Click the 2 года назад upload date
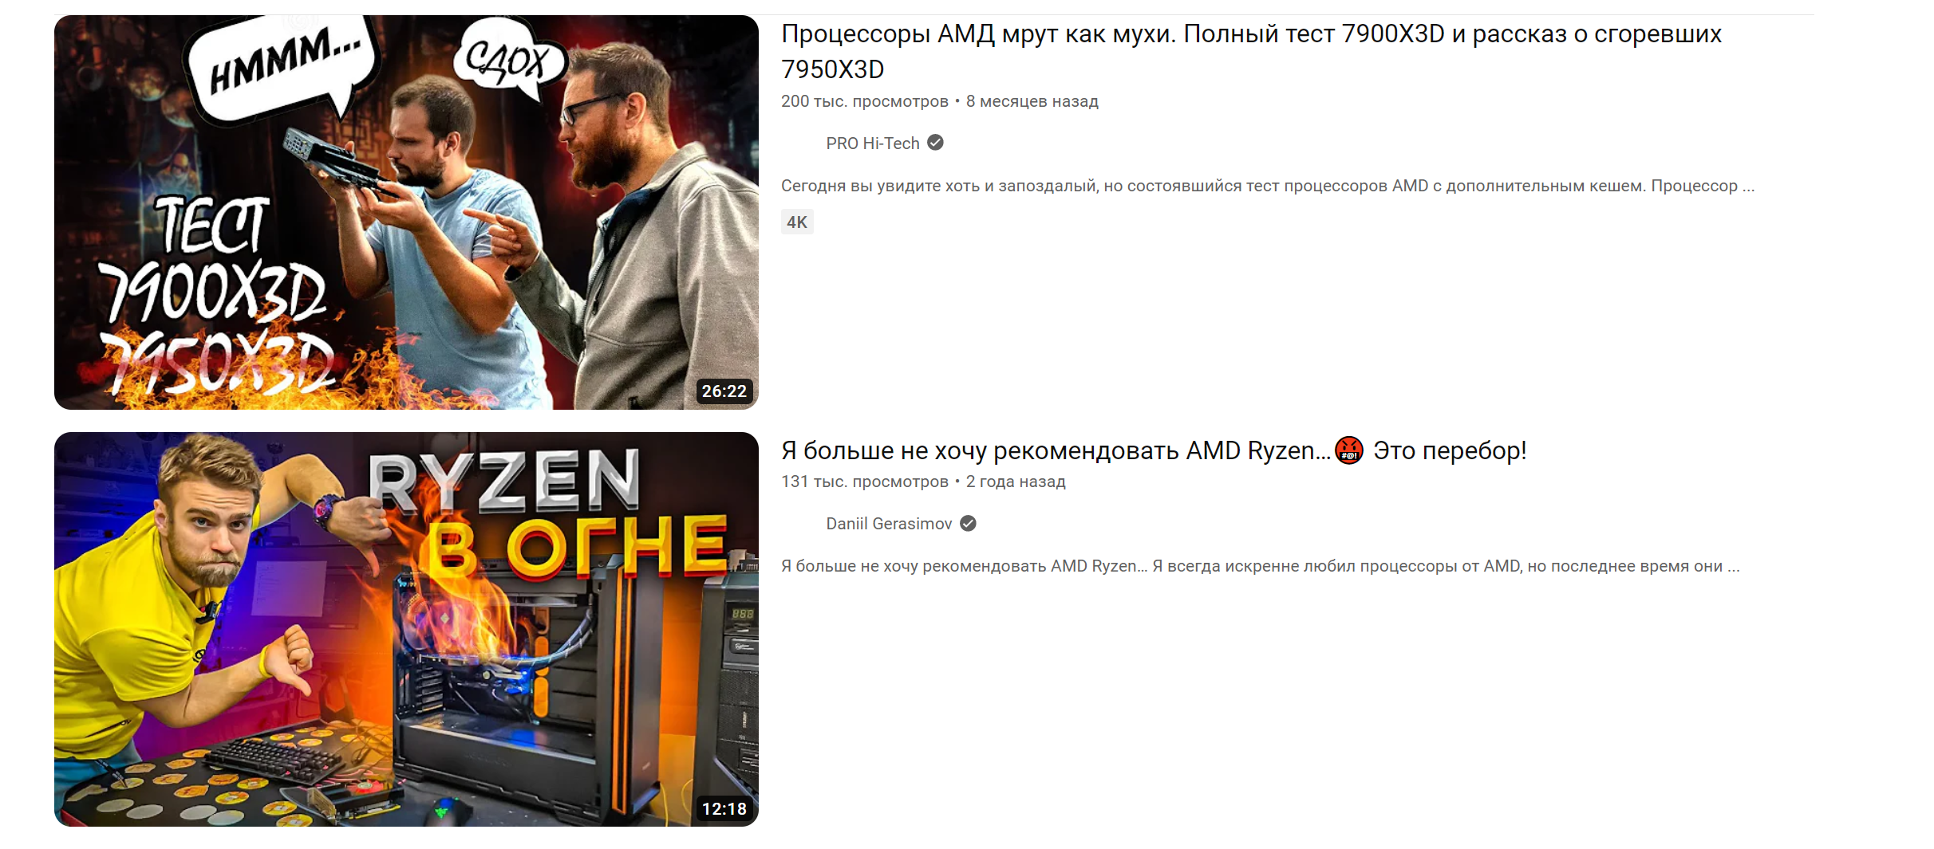Image resolution: width=1934 pixels, height=849 pixels. (x=1016, y=481)
